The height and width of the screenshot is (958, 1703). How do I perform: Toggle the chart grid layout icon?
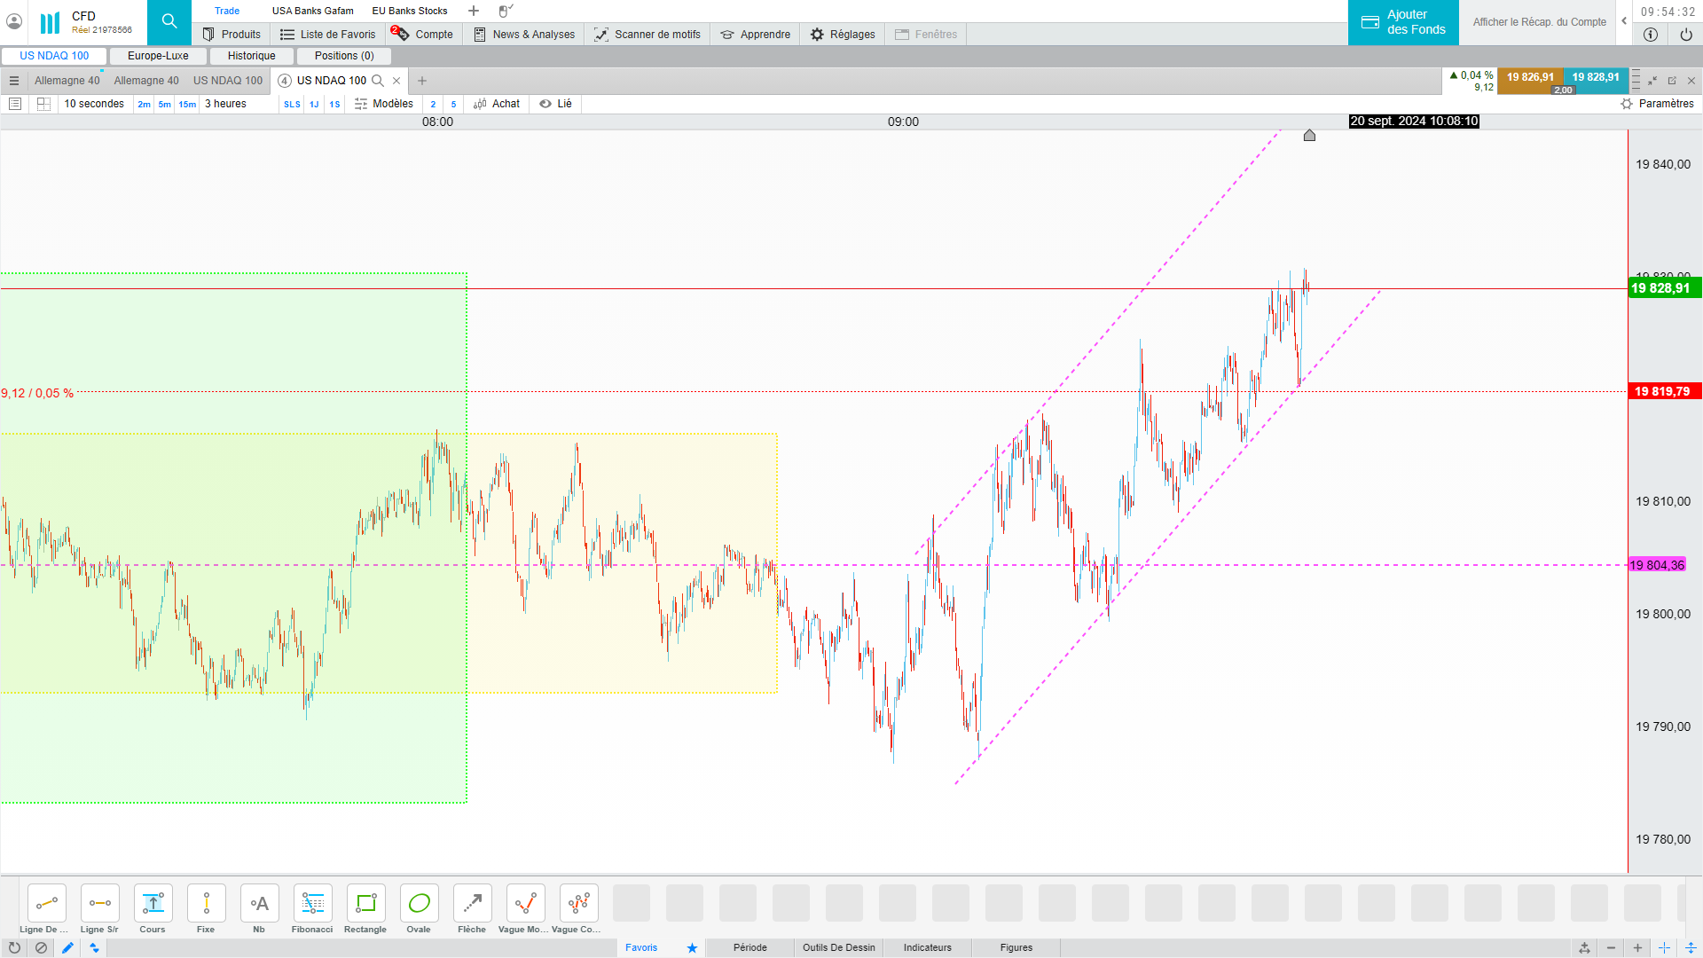(x=43, y=104)
